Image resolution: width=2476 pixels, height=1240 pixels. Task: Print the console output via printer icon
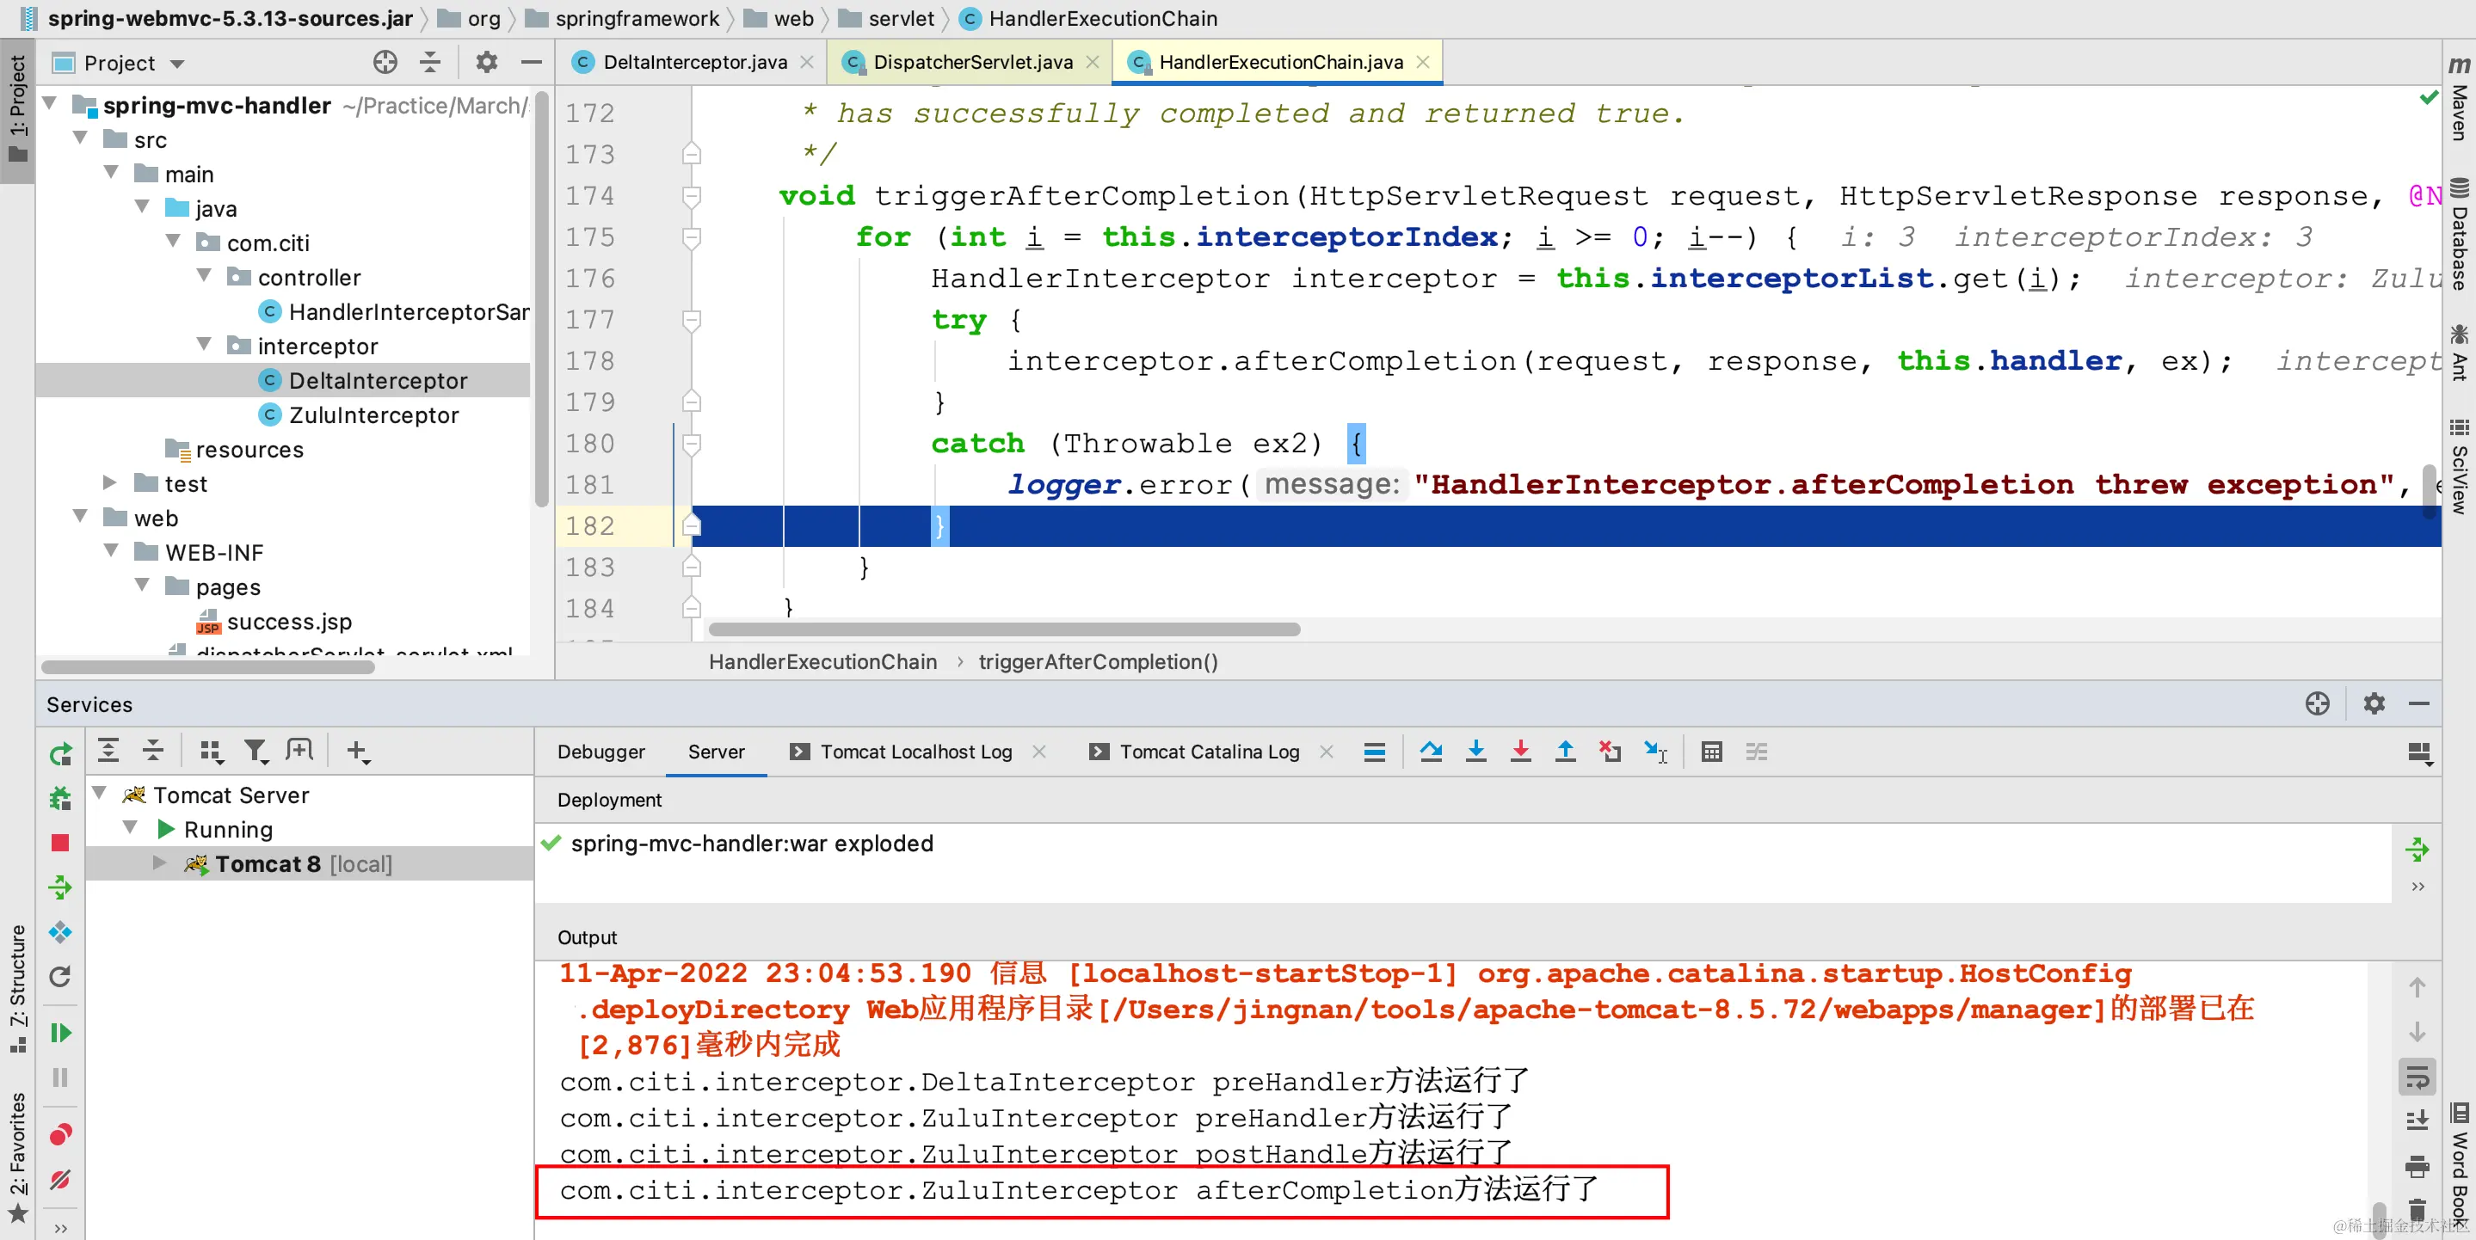tap(2417, 1166)
